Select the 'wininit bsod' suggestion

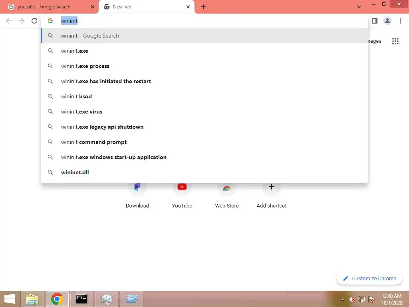(x=204, y=96)
